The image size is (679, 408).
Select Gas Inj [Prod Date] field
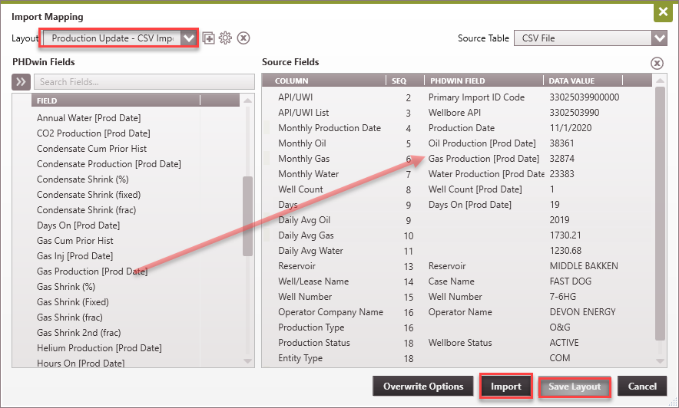[x=75, y=256]
